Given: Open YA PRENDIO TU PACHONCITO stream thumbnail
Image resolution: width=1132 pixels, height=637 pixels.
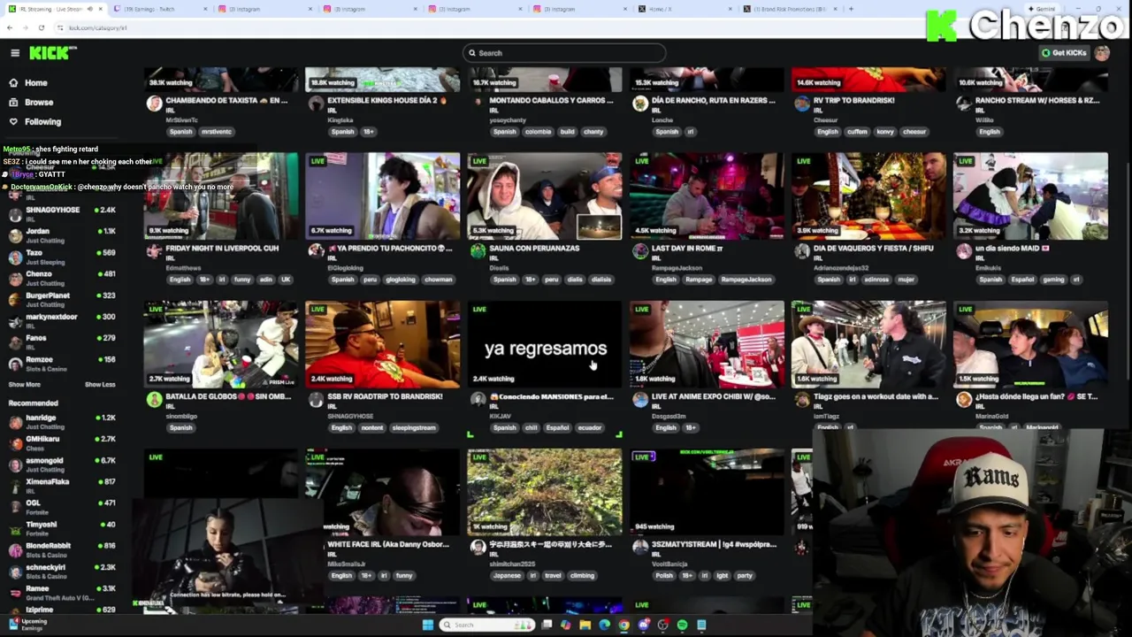Looking at the screenshot, I should (x=383, y=196).
